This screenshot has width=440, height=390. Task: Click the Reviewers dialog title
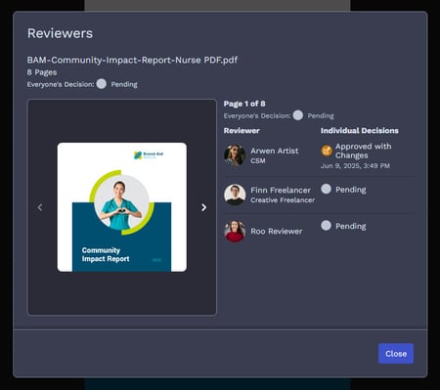60,33
